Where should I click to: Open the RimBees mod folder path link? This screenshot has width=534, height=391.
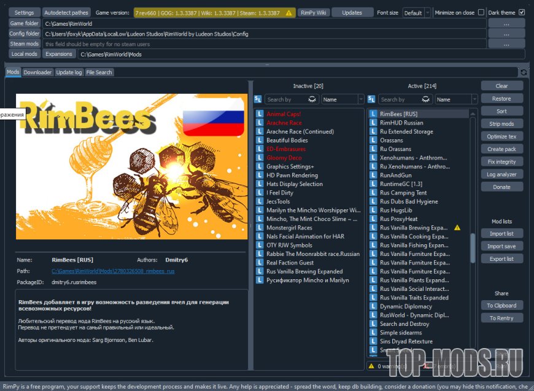113,271
